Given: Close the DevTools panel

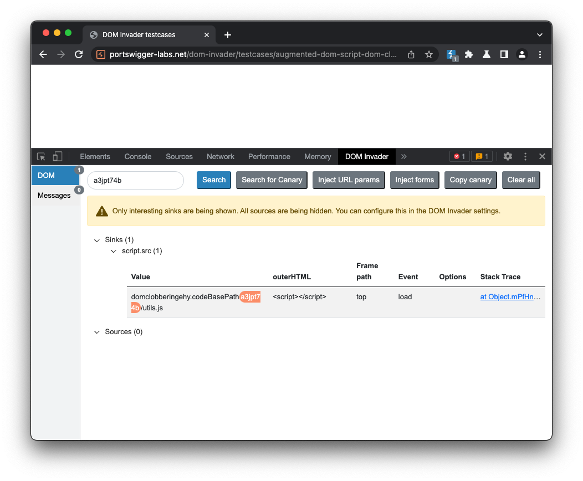Looking at the screenshot, I should pyautogui.click(x=542, y=156).
